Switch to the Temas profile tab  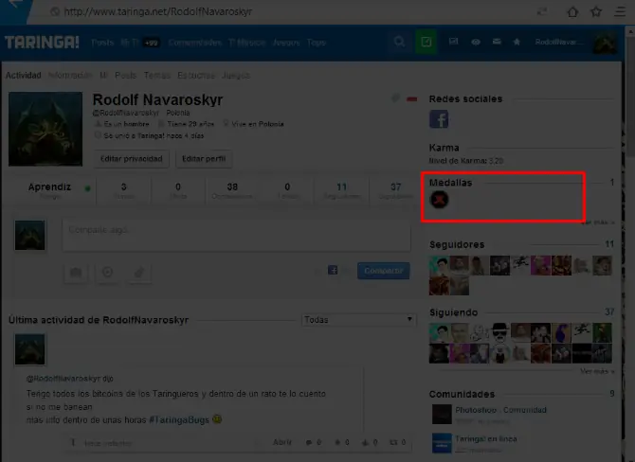tap(157, 75)
